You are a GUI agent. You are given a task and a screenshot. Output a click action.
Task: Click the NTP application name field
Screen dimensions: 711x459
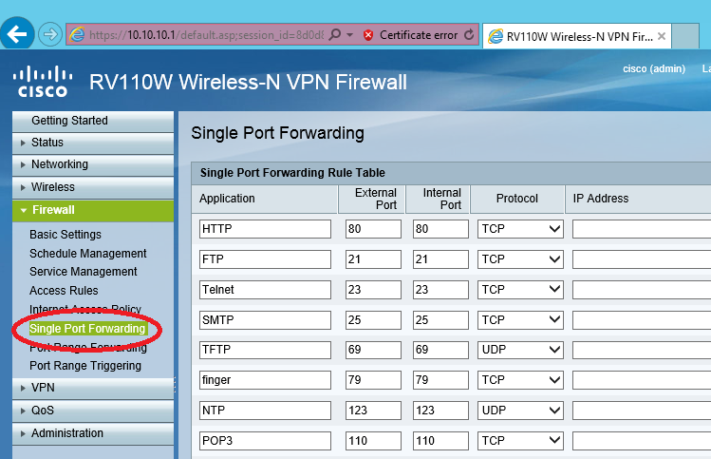click(265, 411)
